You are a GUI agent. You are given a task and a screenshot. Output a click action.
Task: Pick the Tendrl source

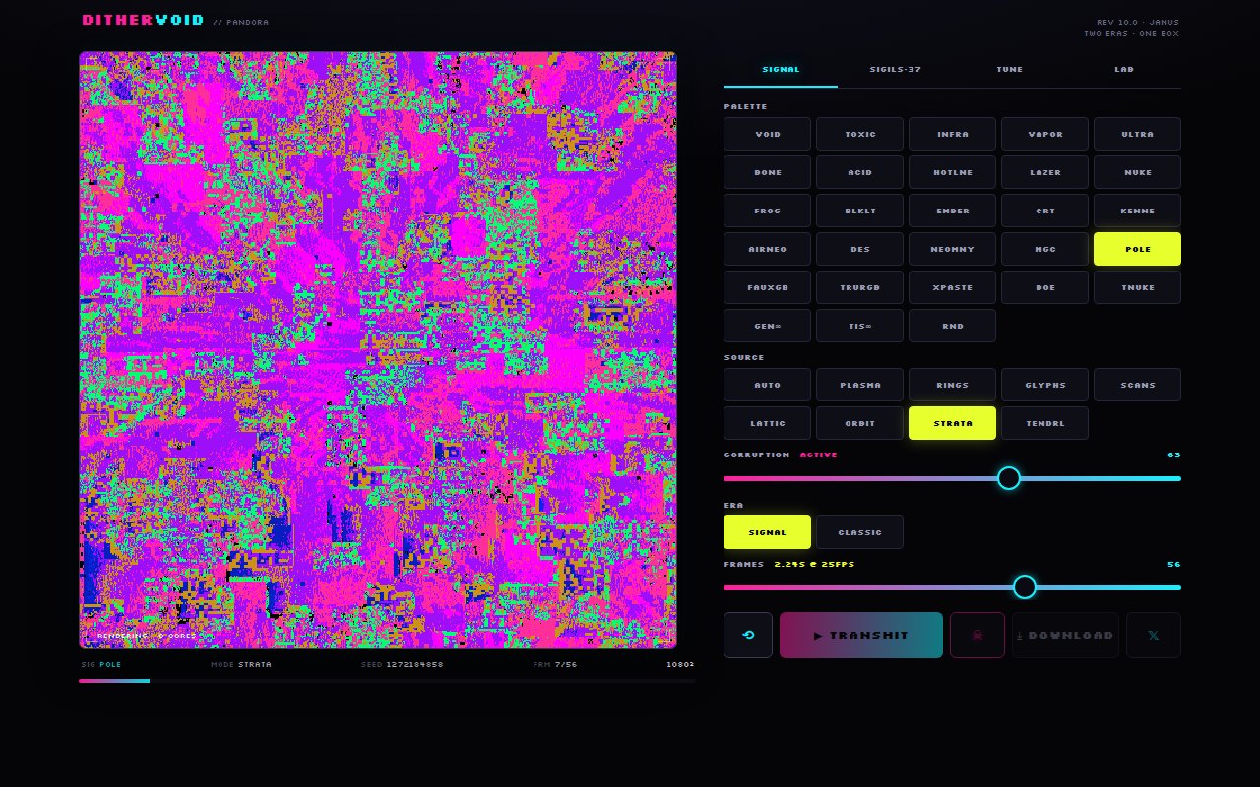(x=1045, y=423)
